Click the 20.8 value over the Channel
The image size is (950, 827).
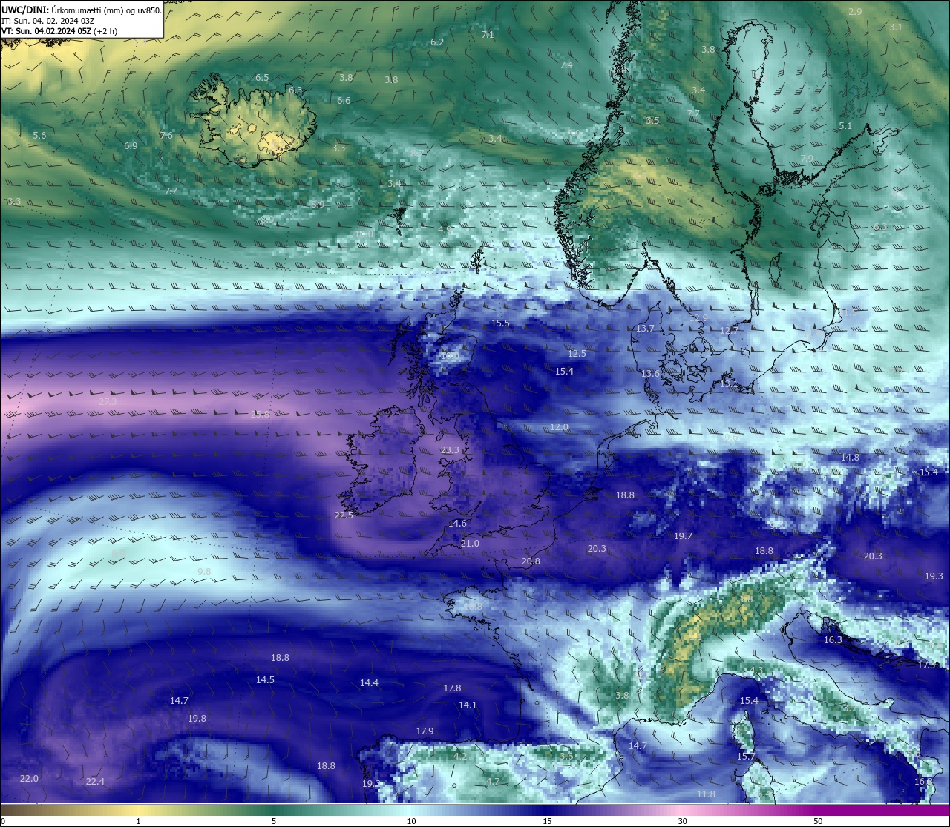click(531, 561)
